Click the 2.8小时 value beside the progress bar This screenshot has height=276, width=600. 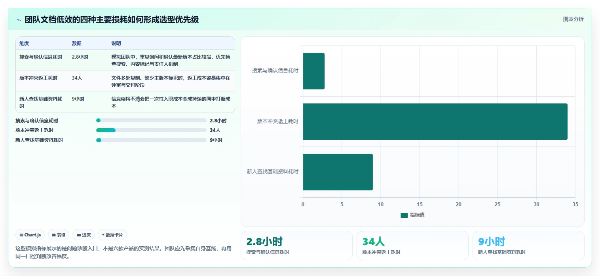(x=218, y=121)
